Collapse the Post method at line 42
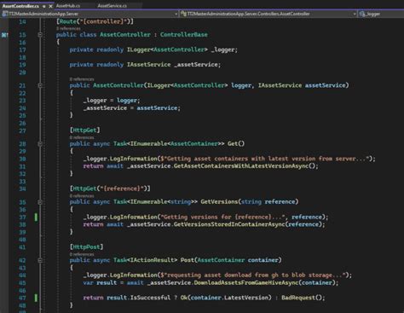404x313 pixels. click(x=40, y=260)
